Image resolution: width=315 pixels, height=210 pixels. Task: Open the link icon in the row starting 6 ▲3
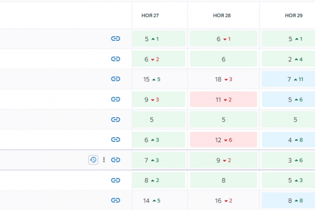[x=115, y=140]
